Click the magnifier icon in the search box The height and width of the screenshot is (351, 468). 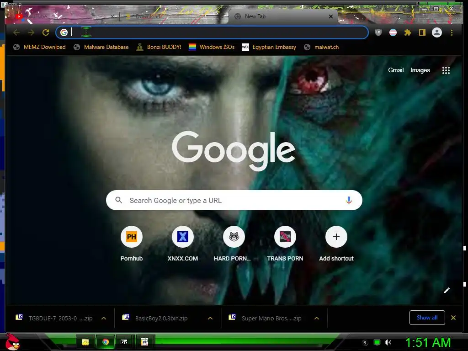point(118,200)
